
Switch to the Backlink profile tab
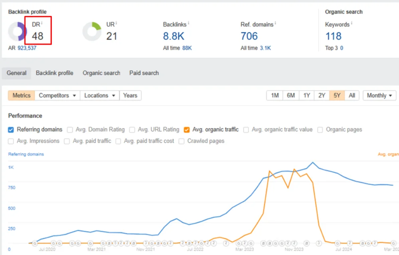point(54,73)
